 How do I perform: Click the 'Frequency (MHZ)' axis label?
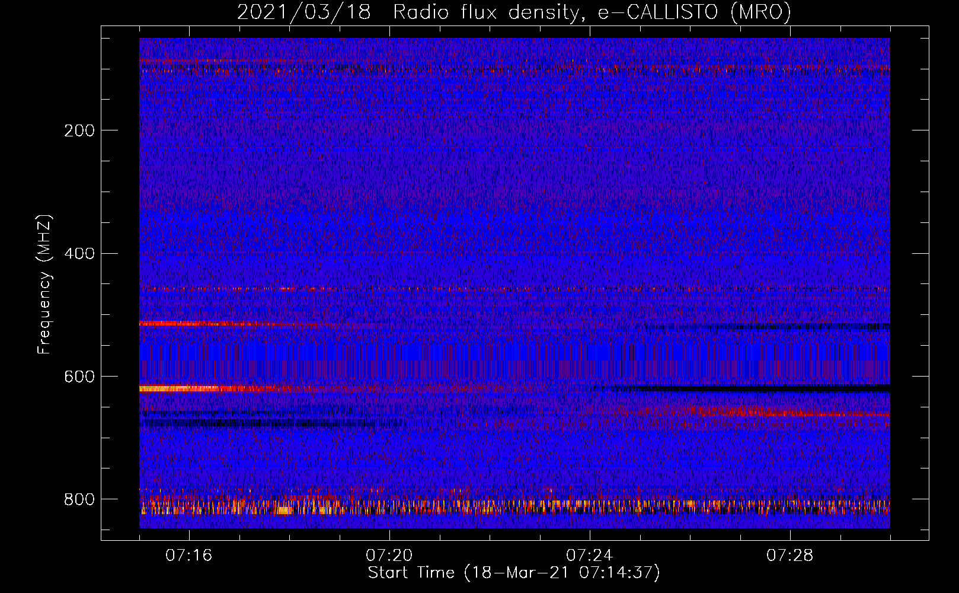[44, 285]
